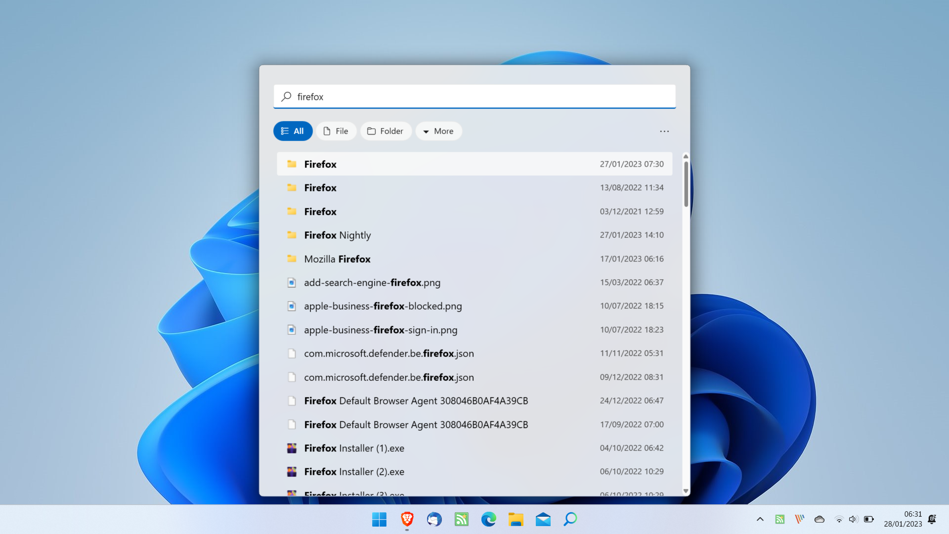
Task: Click the com.microsoft.defender.be.firefox.json file
Action: (x=388, y=353)
